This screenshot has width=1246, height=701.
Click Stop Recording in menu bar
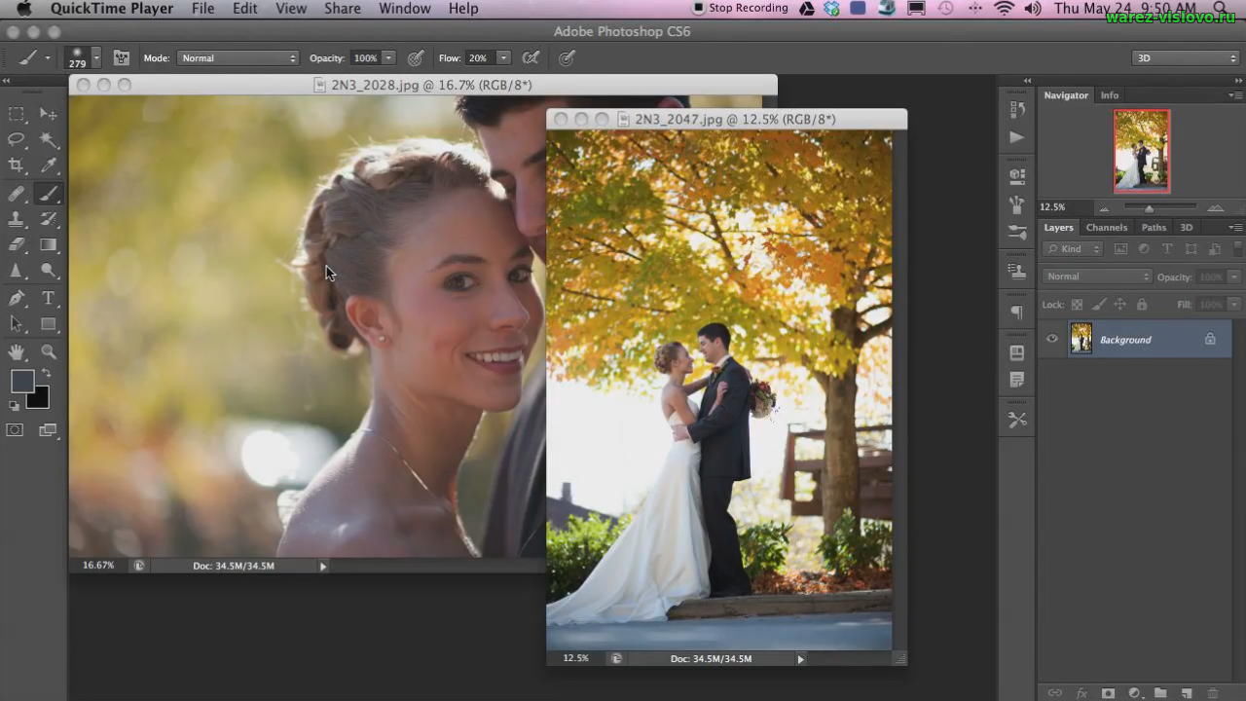pyautogui.click(x=740, y=9)
